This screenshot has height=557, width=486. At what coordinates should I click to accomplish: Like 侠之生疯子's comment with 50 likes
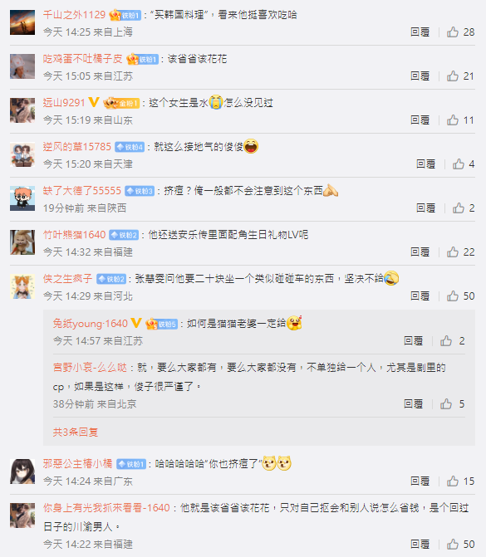point(453,296)
